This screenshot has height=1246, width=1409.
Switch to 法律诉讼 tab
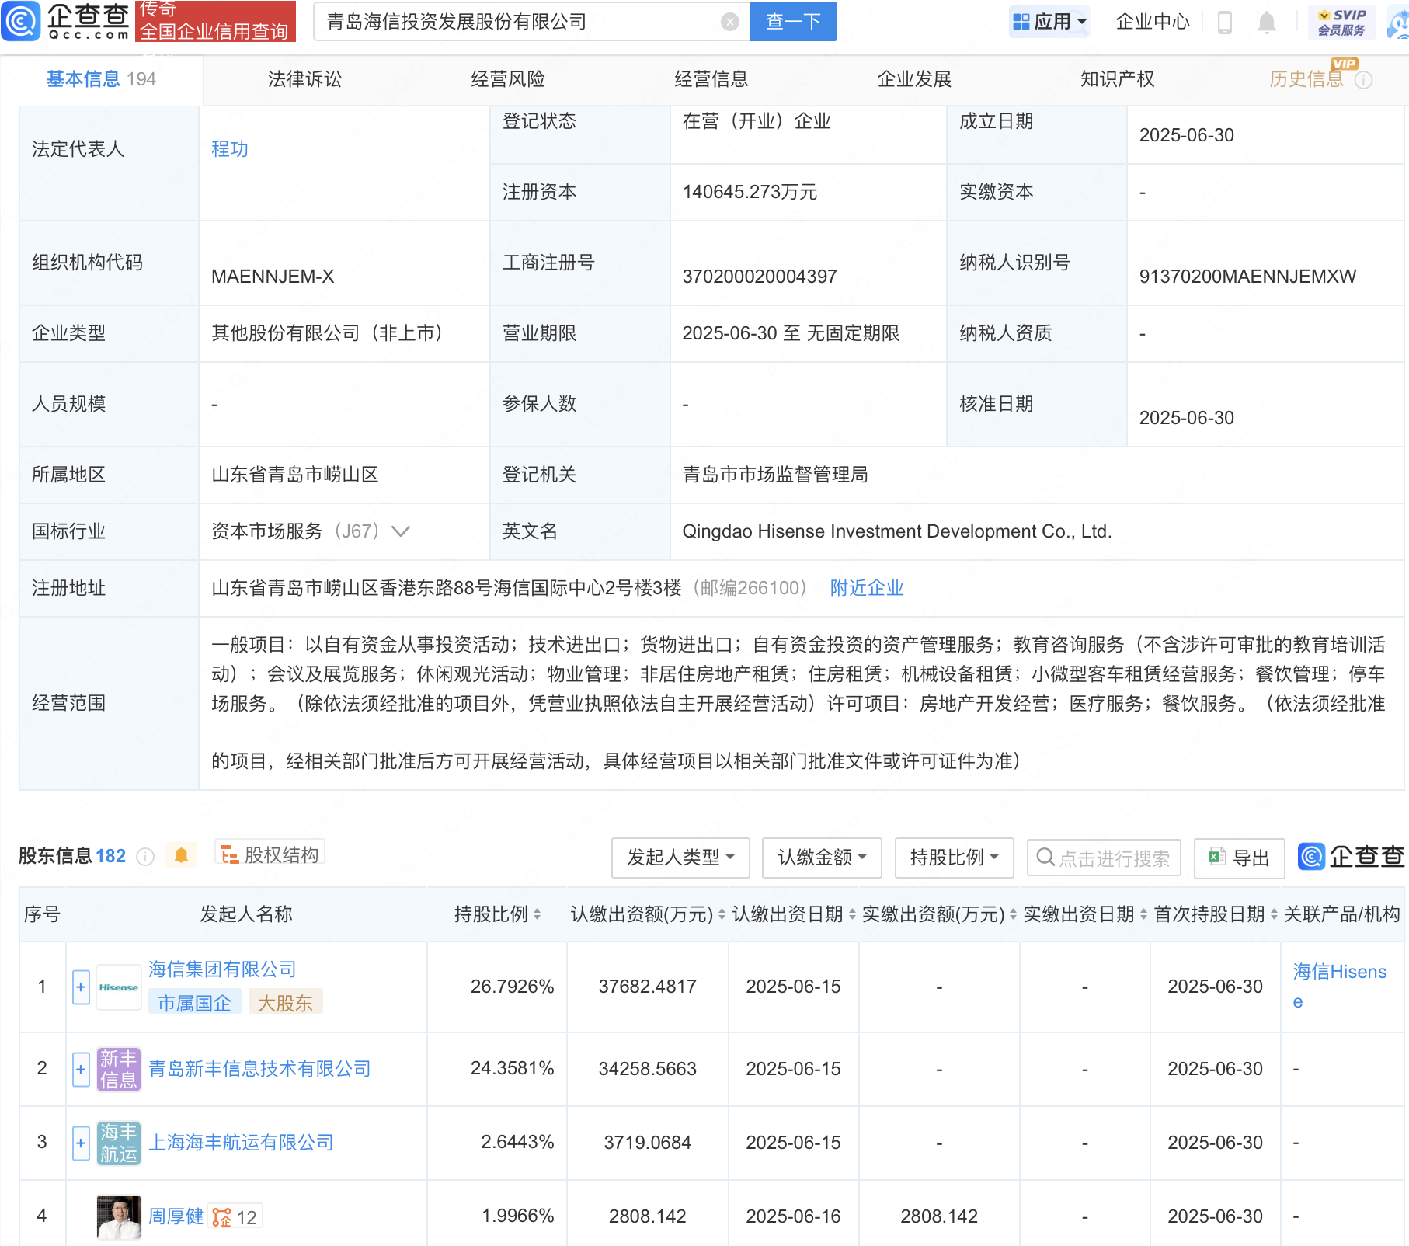[x=304, y=79]
